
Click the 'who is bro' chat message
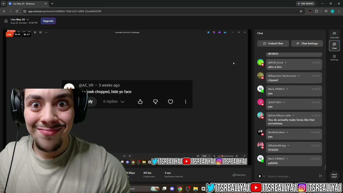(x=275, y=67)
